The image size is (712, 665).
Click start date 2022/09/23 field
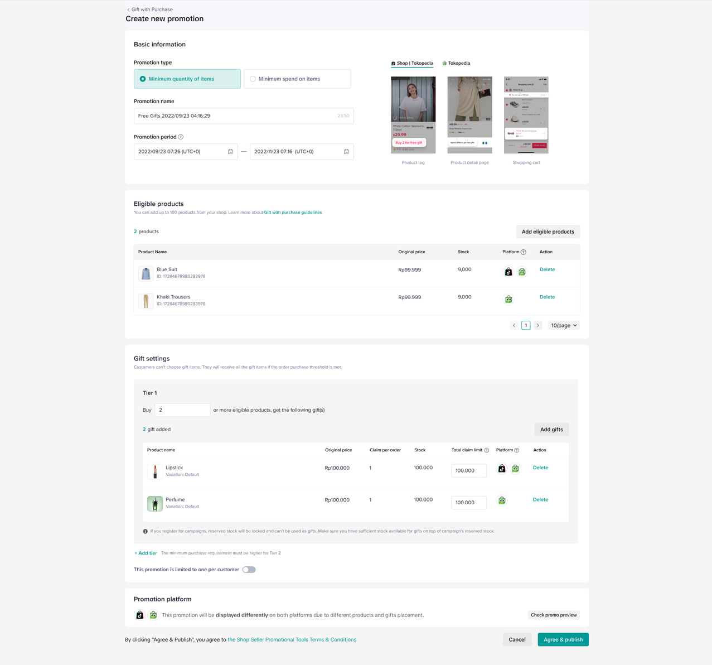[x=186, y=152]
